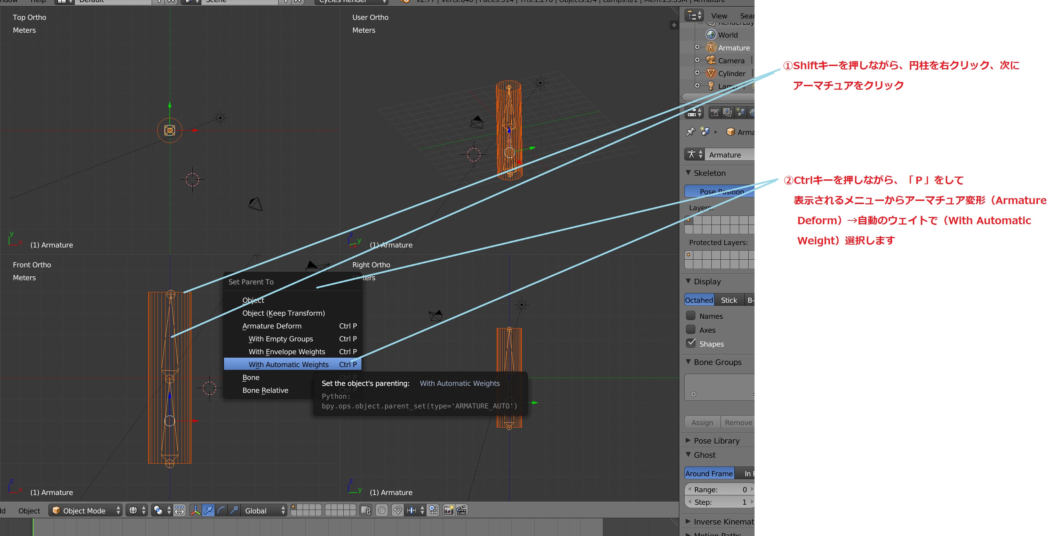
Task: Click the OpenGL render animation clapper icon
Action: coord(461,511)
